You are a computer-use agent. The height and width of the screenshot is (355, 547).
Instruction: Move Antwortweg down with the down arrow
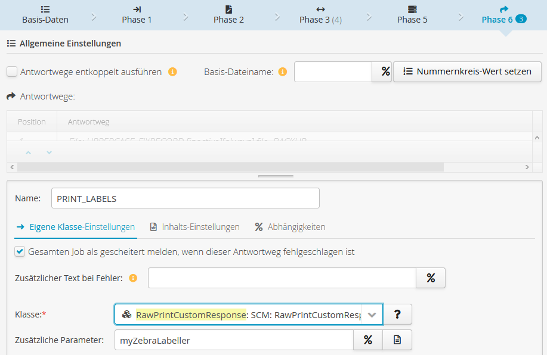tap(49, 152)
